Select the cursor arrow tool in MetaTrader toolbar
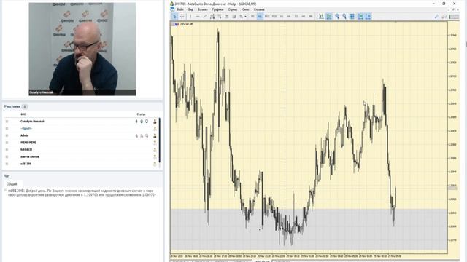 click(174, 17)
